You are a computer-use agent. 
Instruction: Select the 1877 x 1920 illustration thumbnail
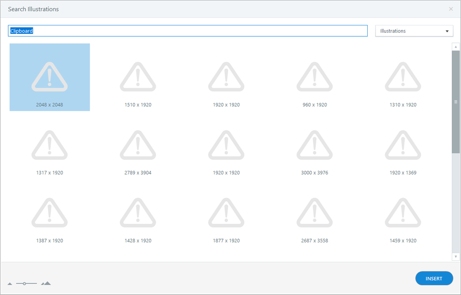[x=226, y=213]
